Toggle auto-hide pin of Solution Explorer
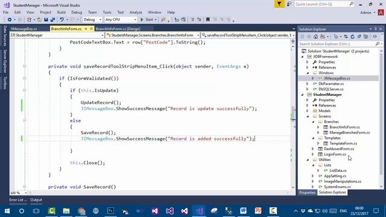Image resolution: width=386 pixels, height=217 pixels. (375, 29)
